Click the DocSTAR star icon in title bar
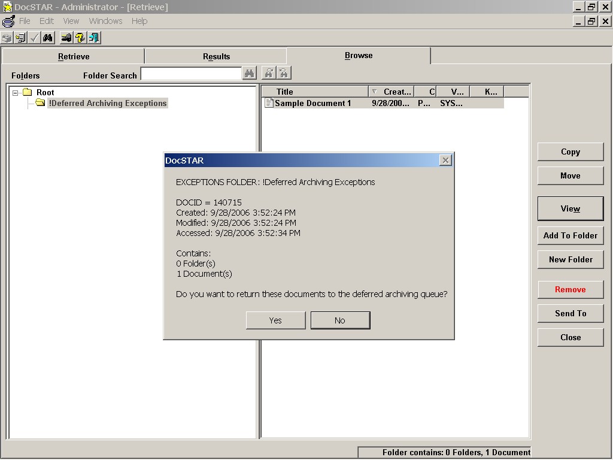Screen dimensions: 613x460 pos(7,7)
